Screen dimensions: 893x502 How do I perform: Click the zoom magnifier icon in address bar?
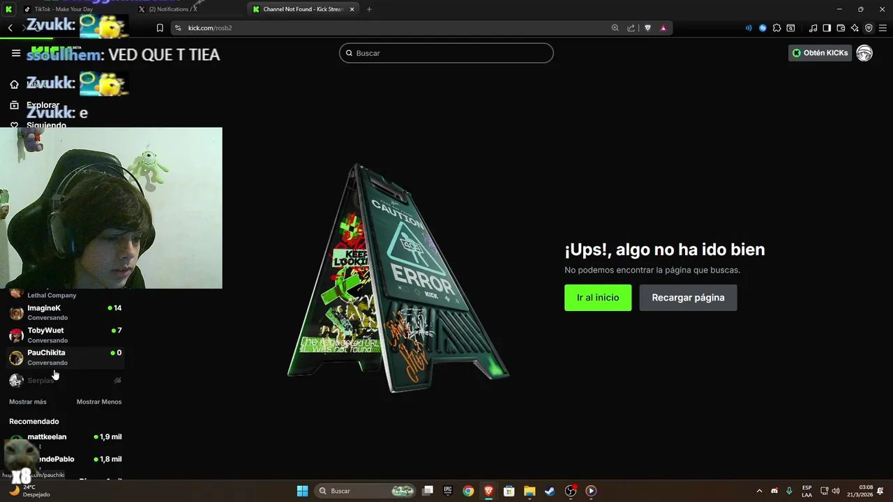615,28
